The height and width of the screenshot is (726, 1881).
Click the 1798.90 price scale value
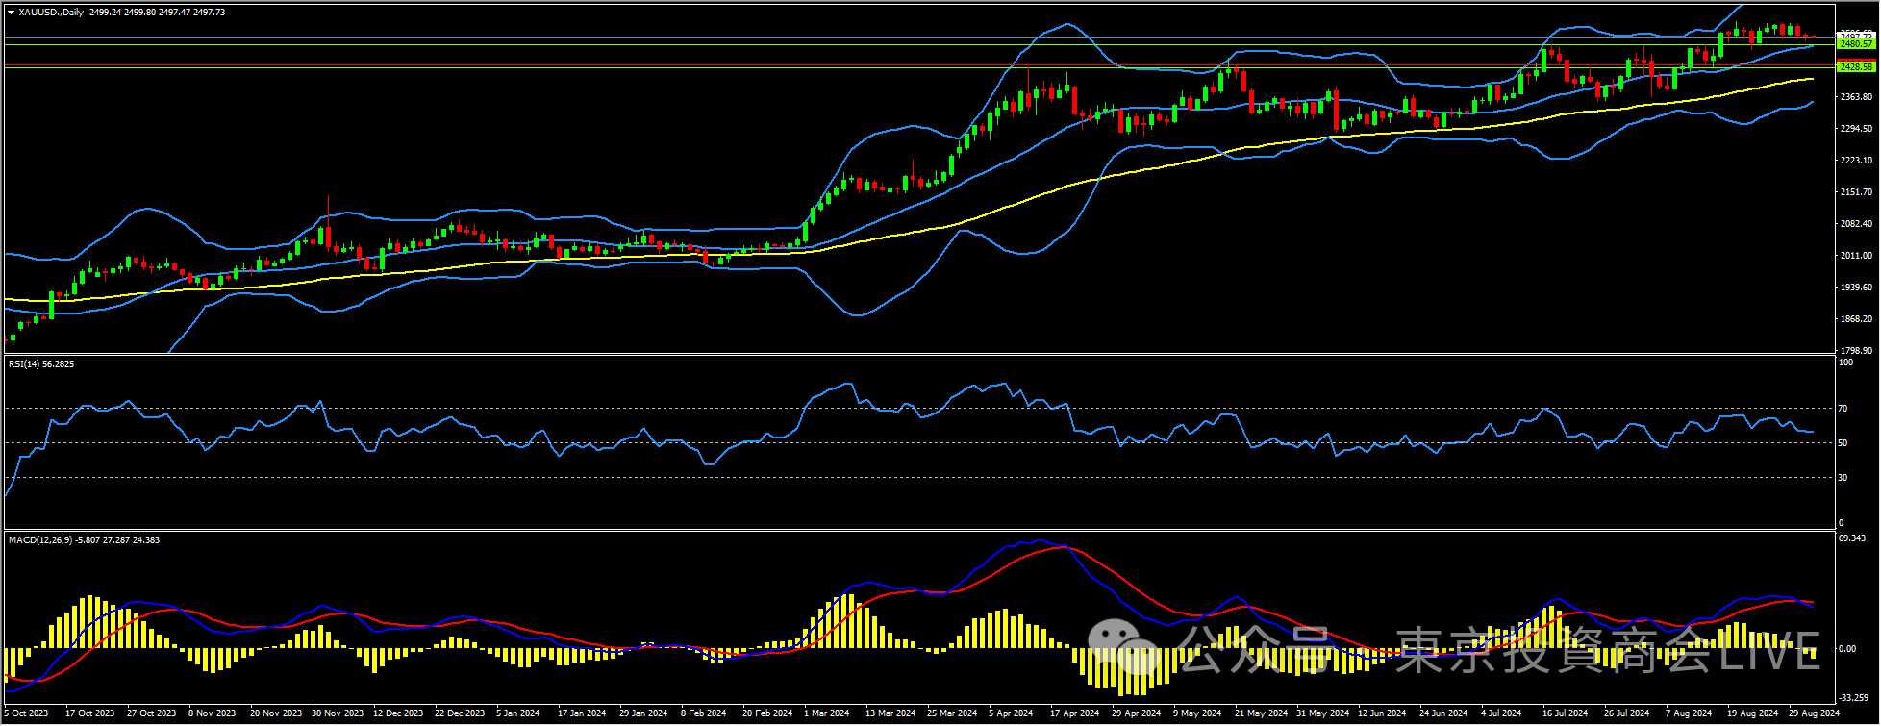click(1856, 351)
